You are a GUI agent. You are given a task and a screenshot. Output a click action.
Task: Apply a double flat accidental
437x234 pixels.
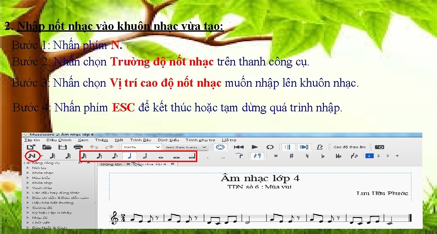[x=338, y=156]
